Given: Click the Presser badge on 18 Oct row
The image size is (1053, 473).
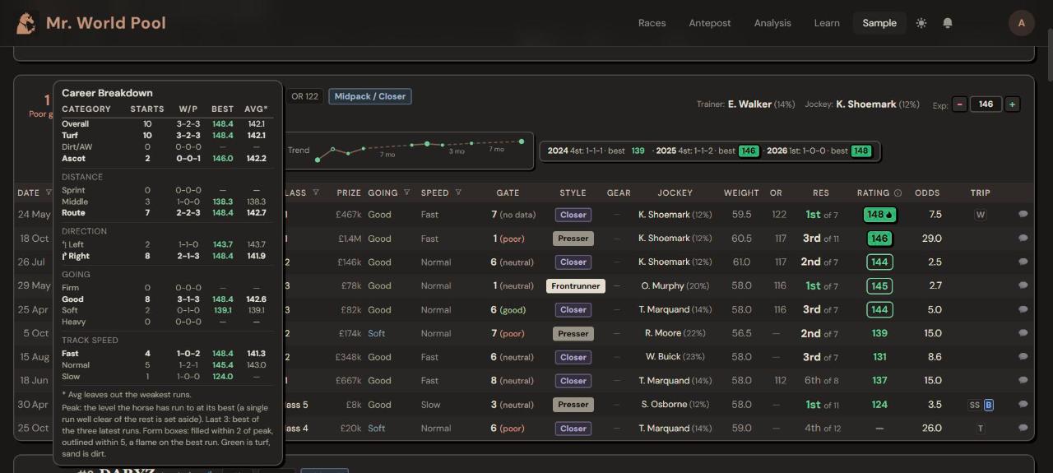Looking at the screenshot, I should click(x=573, y=238).
